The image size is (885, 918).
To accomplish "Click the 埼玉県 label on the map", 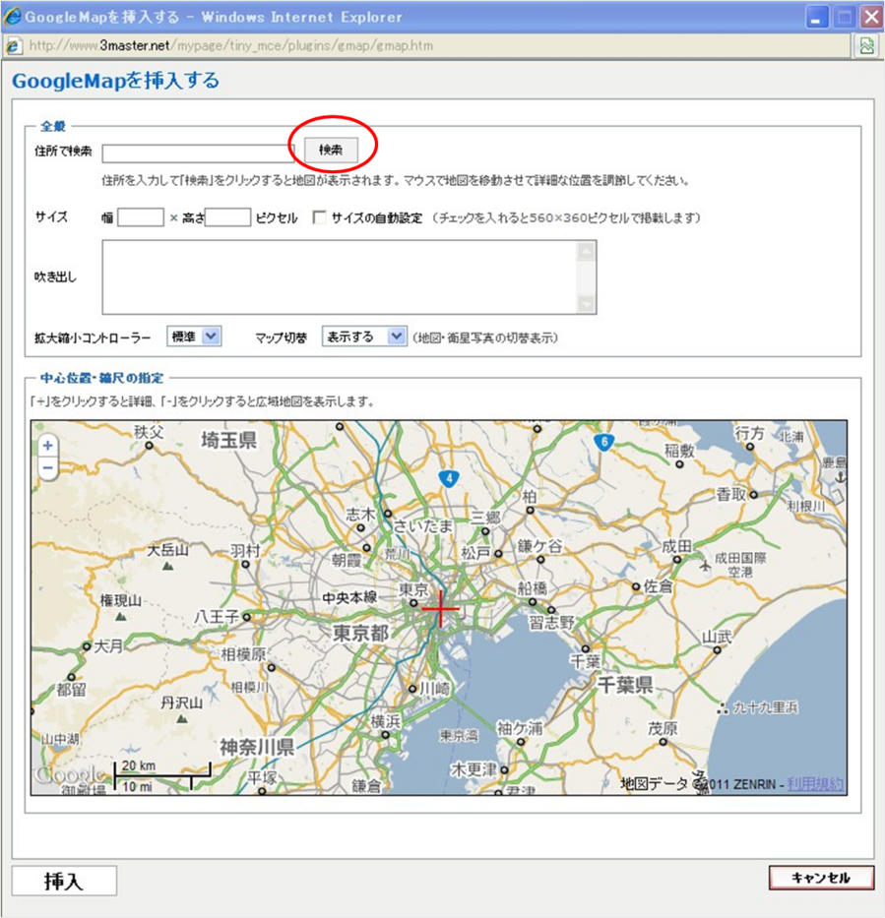I will (229, 440).
